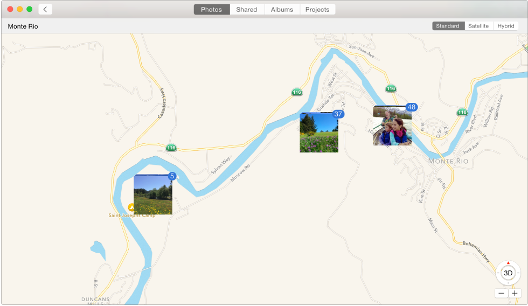Click the 116 shield near River Blvd
This screenshot has height=306, width=528.
point(462,112)
